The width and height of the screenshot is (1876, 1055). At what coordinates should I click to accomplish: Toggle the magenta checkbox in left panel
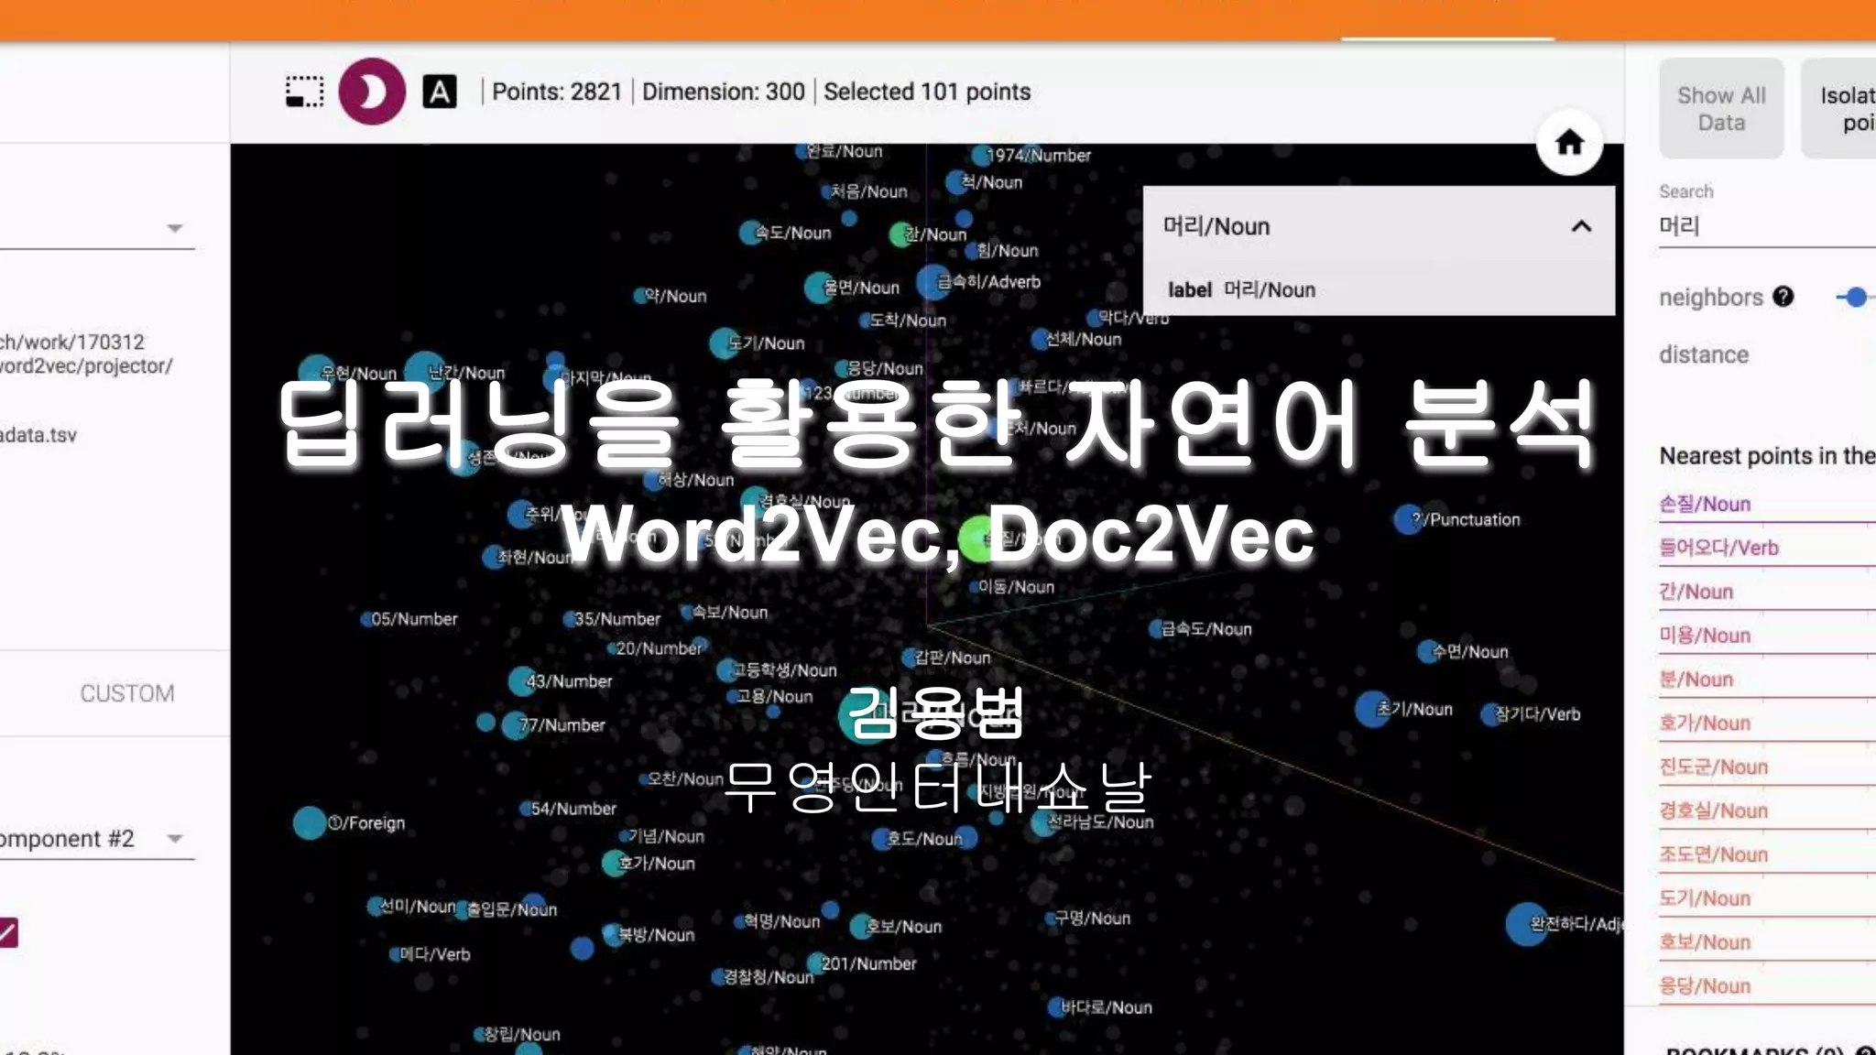click(7, 932)
